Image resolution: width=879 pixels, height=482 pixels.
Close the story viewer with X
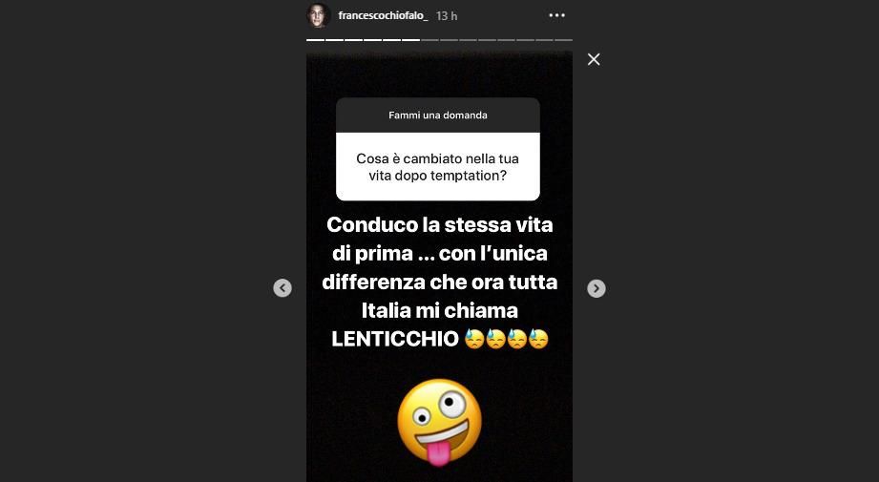click(594, 59)
